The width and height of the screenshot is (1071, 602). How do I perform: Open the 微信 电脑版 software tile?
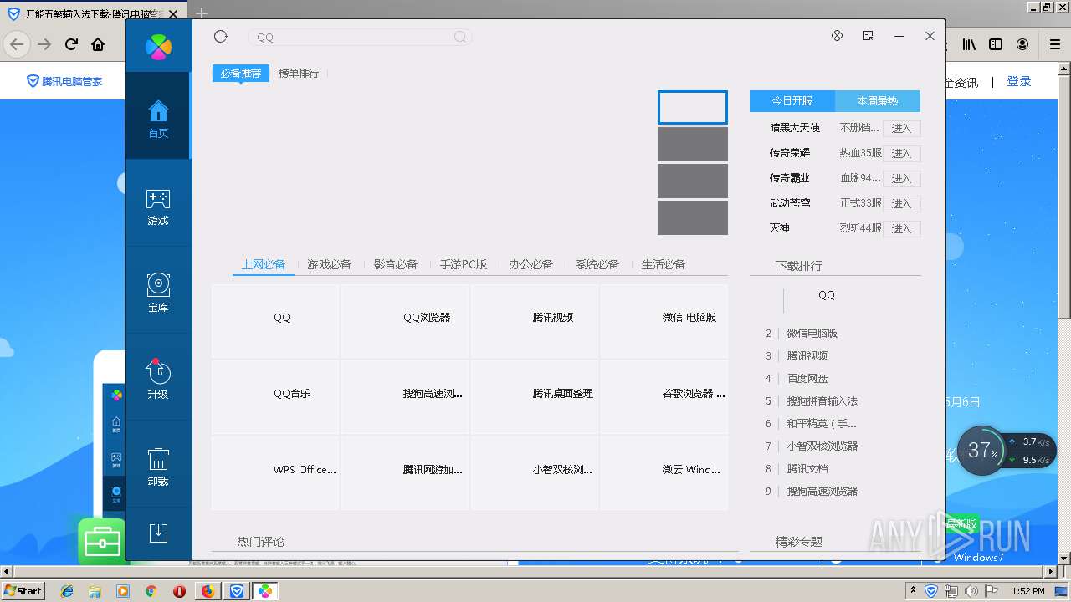point(664,321)
